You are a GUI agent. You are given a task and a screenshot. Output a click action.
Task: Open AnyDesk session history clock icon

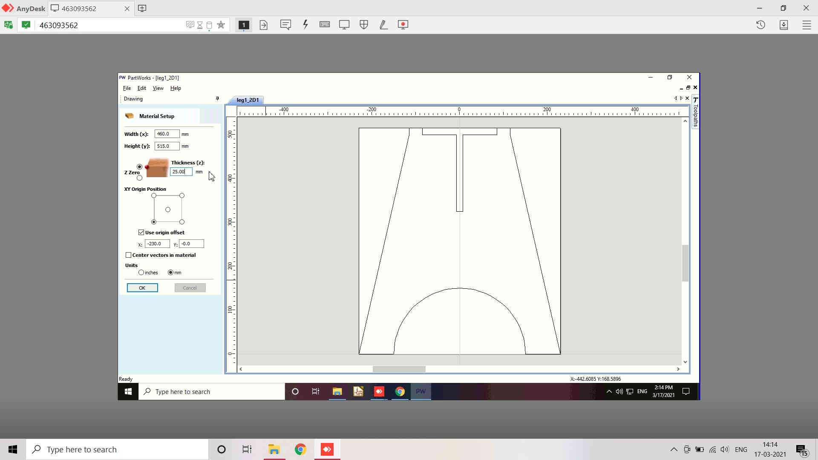coord(761,25)
